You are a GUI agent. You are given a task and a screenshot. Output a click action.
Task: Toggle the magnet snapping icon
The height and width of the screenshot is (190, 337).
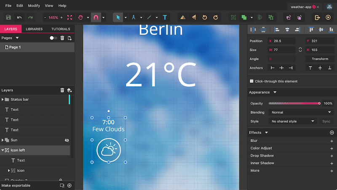[96, 18]
